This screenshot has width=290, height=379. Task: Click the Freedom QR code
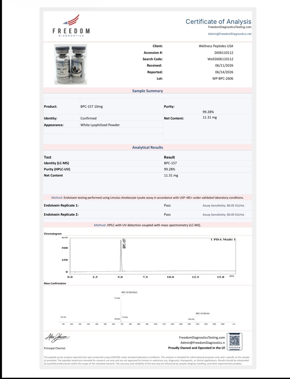tap(235, 341)
